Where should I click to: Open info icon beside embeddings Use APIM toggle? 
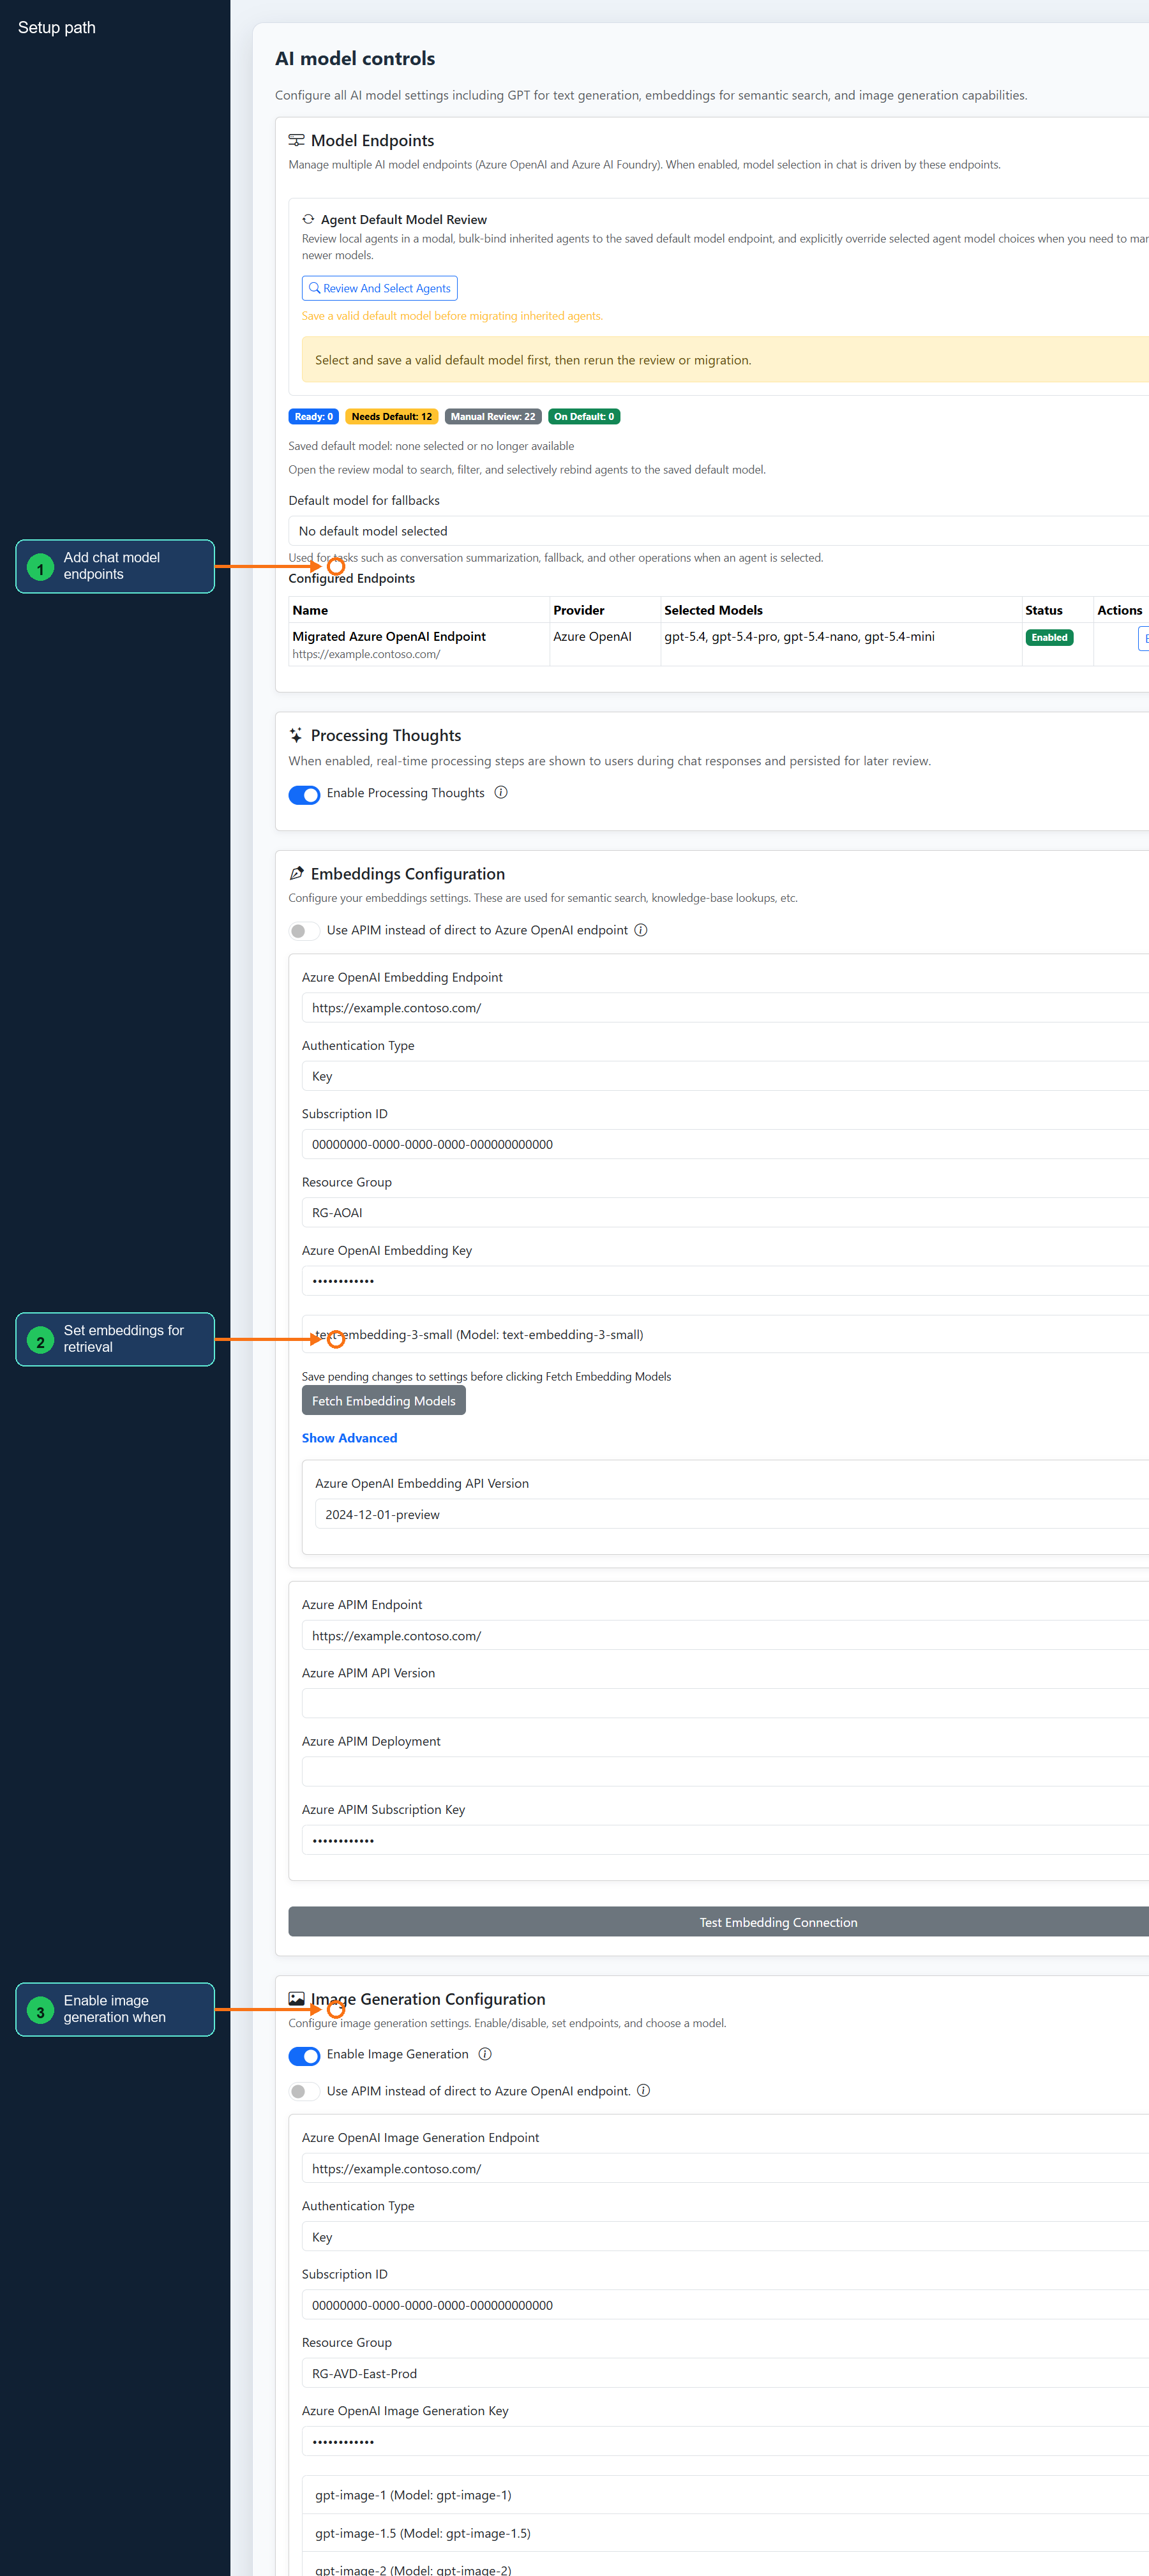coord(641,930)
